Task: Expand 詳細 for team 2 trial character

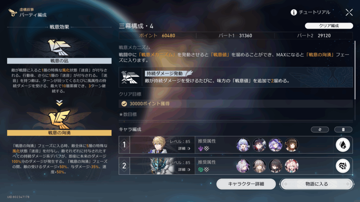Action: coord(184,169)
